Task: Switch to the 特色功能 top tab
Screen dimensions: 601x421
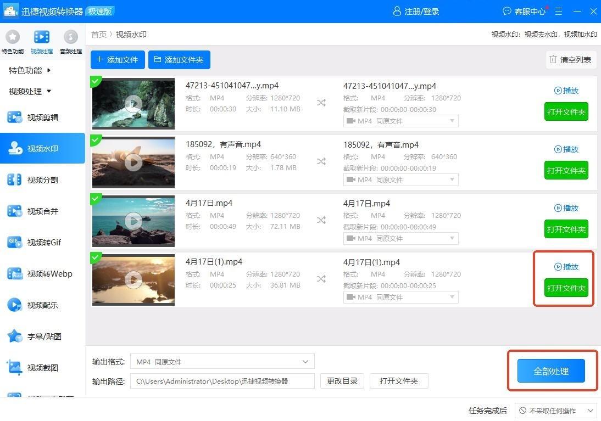Action: [x=12, y=42]
